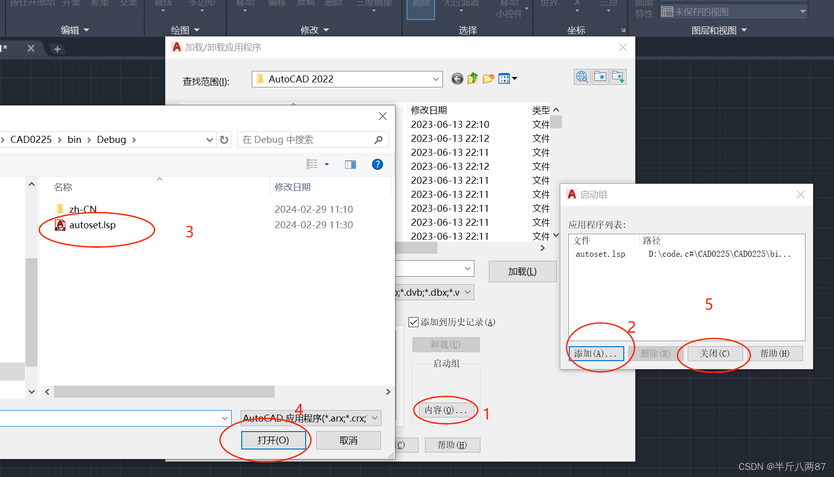The height and width of the screenshot is (477, 834).
Task: Select the Move (移动) modify tool
Action: point(244,4)
